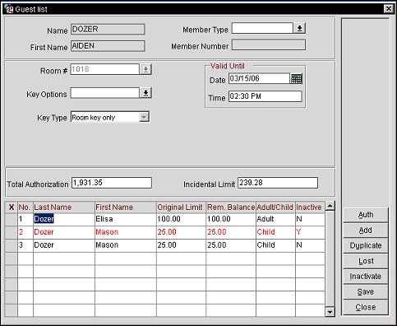Click the Add button
This screenshot has width=397, height=326.
click(366, 231)
